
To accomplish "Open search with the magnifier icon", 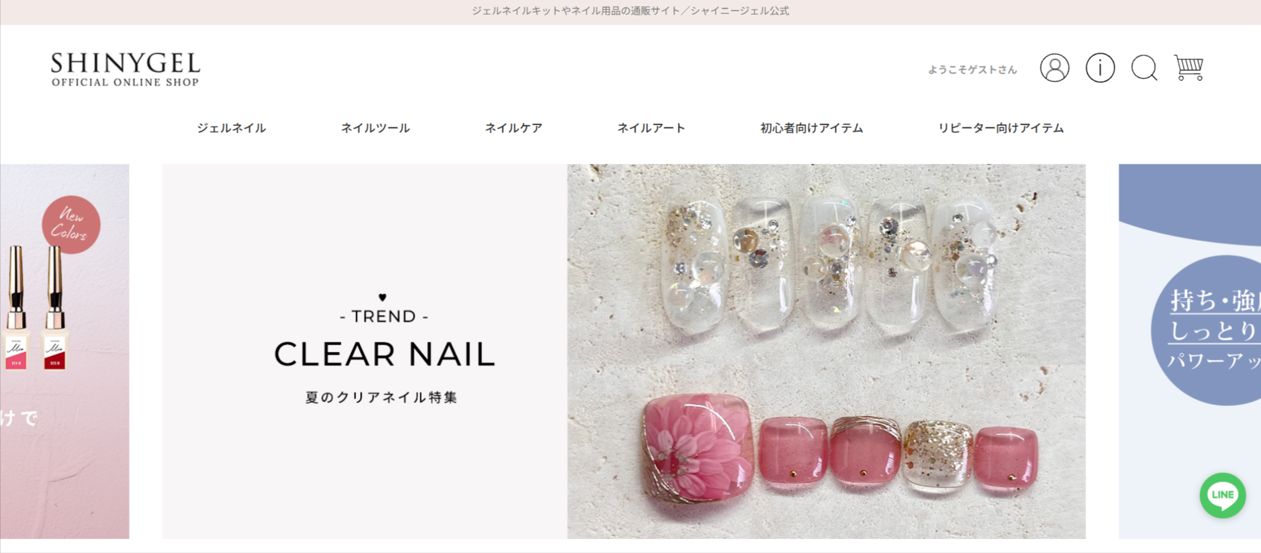I will 1144,68.
